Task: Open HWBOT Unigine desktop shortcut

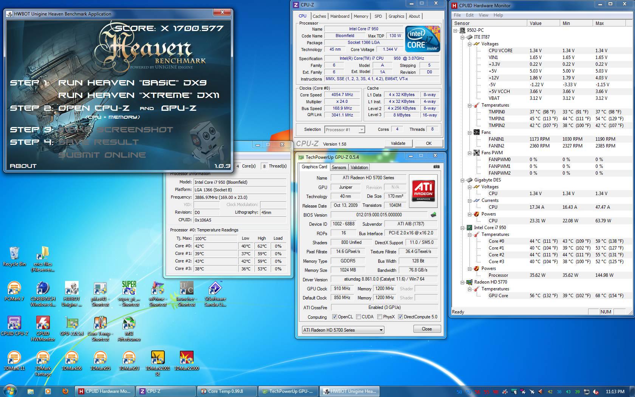Action: [71, 294]
